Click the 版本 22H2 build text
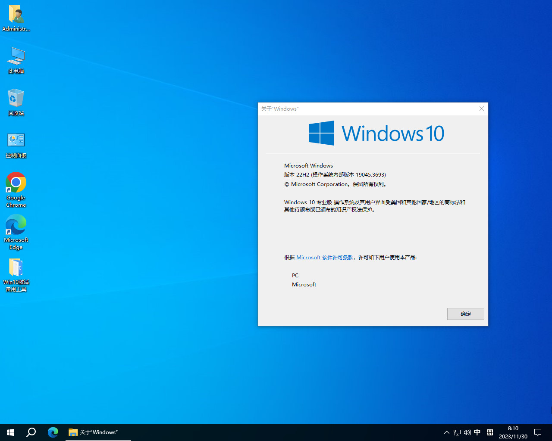Viewport: 552px width, 441px height. pyautogui.click(x=335, y=175)
